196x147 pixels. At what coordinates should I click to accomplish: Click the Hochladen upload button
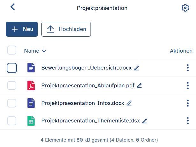click(x=66, y=29)
